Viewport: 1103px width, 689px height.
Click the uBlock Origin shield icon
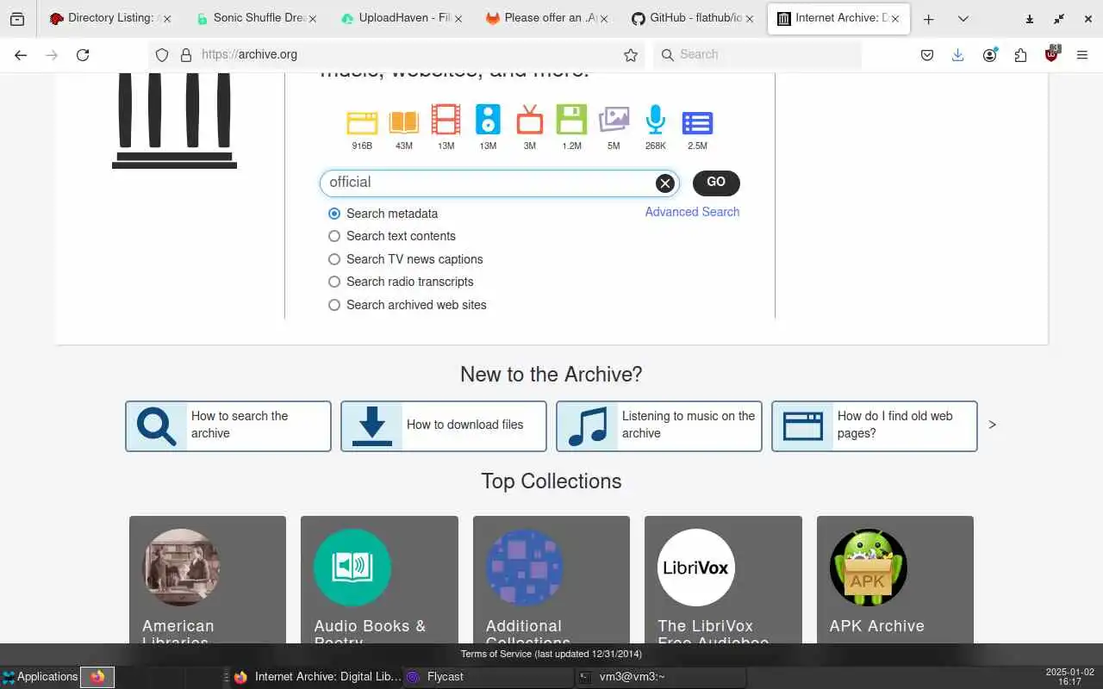(1051, 54)
